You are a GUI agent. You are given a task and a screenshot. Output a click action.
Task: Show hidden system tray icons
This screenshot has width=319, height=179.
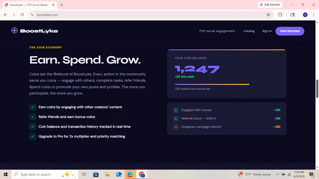[x=278, y=174]
